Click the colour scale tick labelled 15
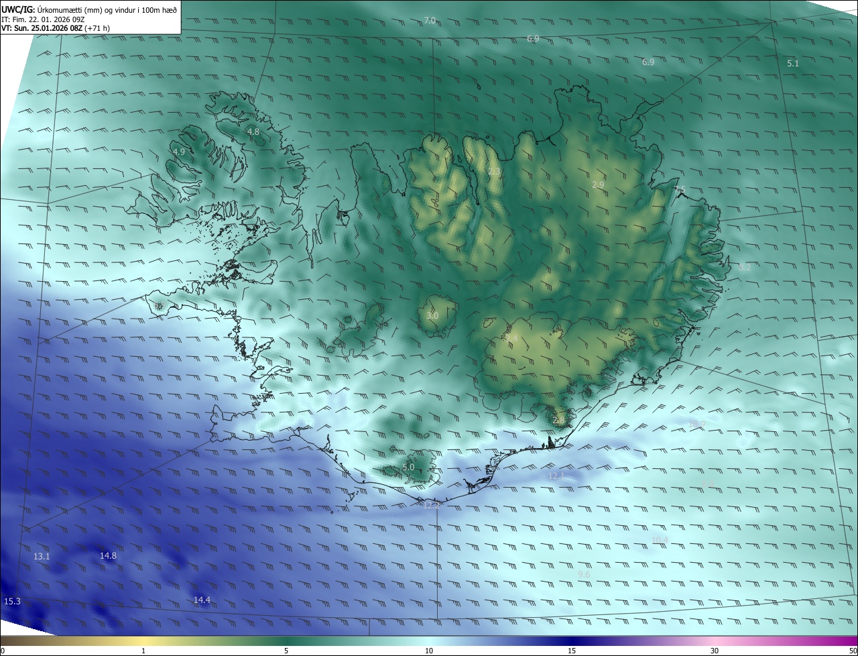 pyautogui.click(x=572, y=651)
